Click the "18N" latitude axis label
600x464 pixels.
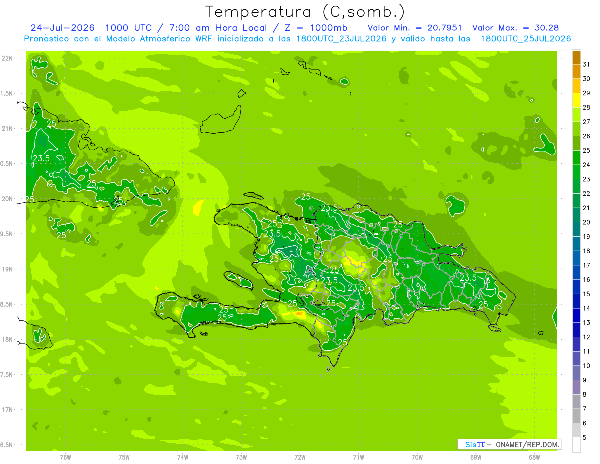[x=7, y=339]
